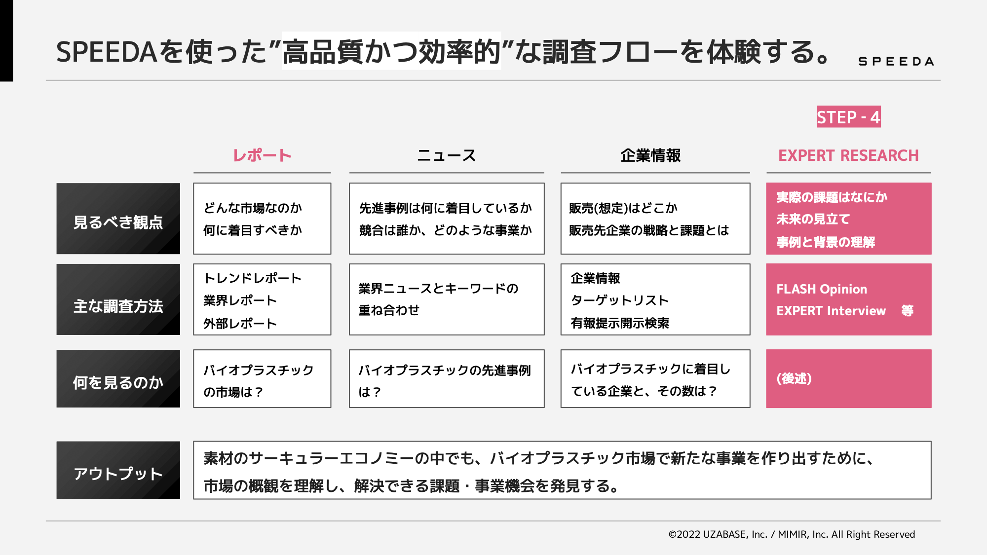
Task: Click the 素材のサーキュラーエコノミー output sentence
Action: pos(539,458)
